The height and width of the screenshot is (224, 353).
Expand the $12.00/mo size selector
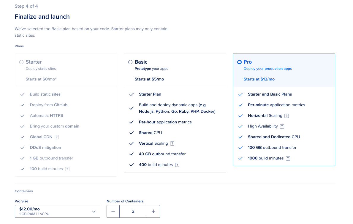(57, 211)
